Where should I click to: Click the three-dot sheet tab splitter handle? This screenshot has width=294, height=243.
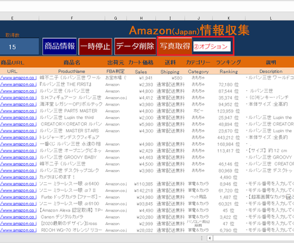202,238
